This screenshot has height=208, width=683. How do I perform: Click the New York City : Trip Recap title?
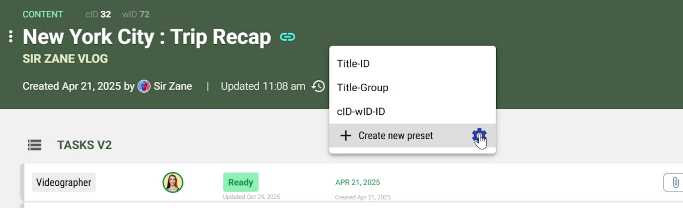pyautogui.click(x=147, y=37)
